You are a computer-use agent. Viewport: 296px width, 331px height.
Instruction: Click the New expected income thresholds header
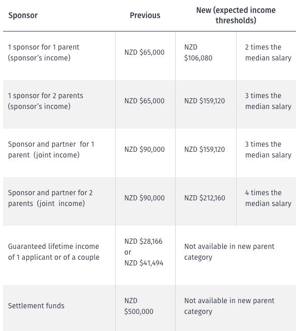click(x=236, y=15)
